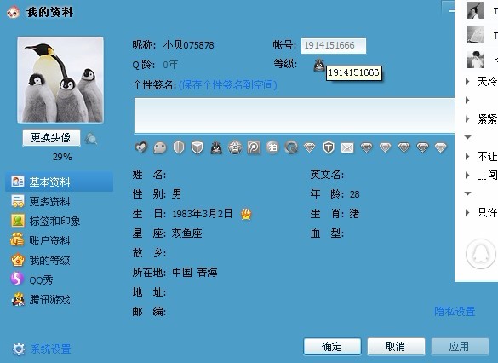Click the diamond badge right after the envelope
The width and height of the screenshot is (498, 363).
coord(366,147)
